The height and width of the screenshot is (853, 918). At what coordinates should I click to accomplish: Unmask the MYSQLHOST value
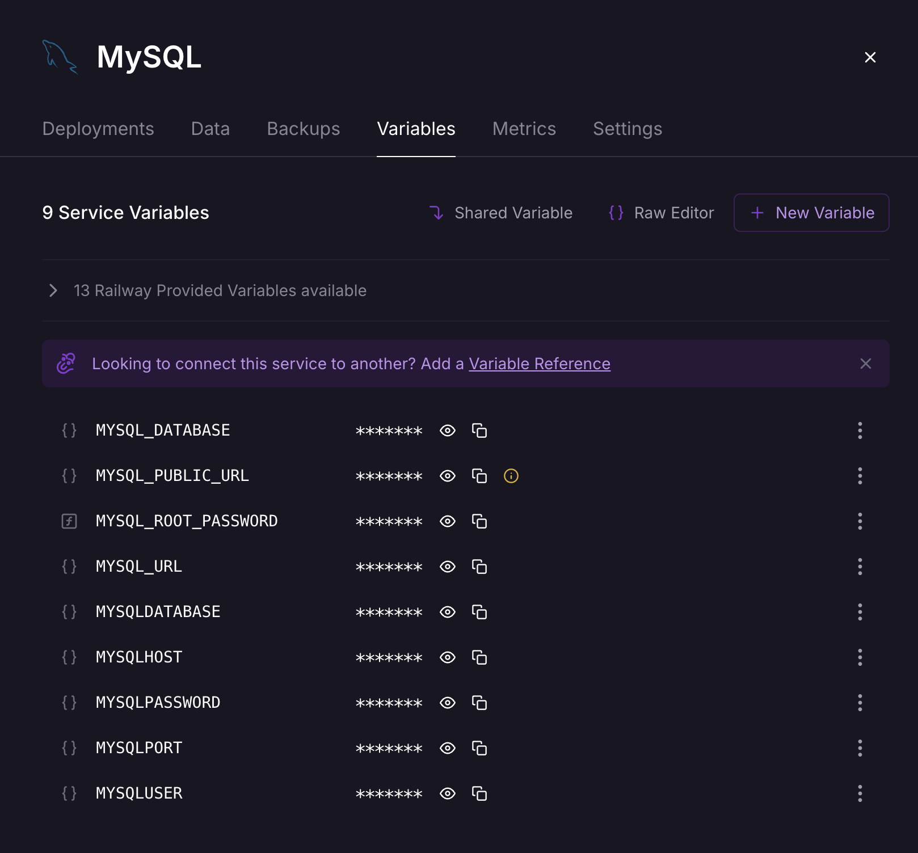click(x=448, y=657)
